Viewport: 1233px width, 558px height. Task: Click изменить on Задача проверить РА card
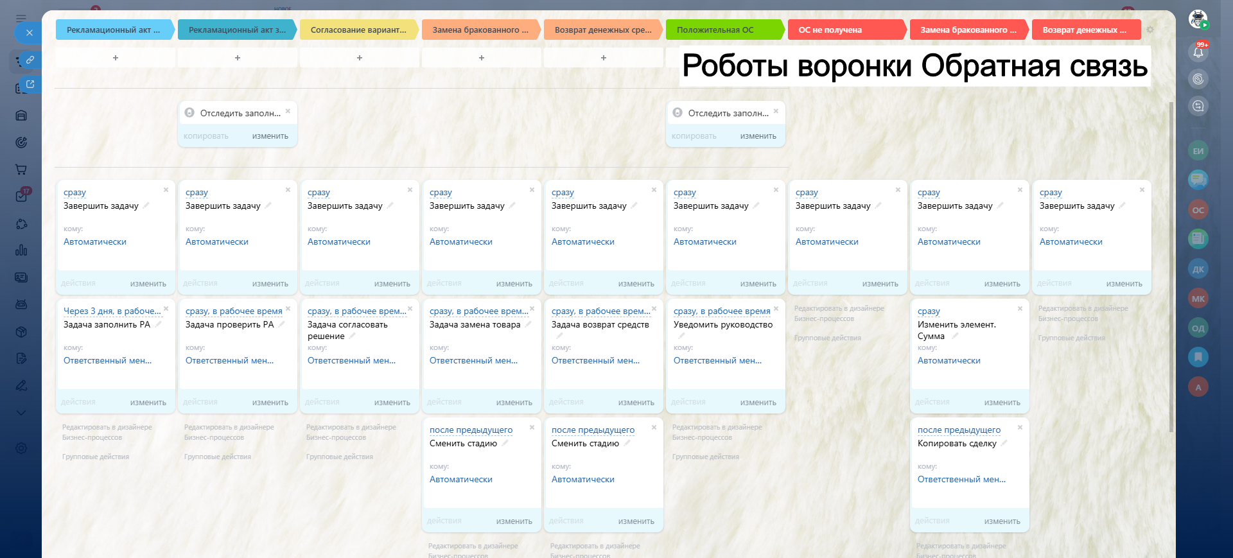tap(270, 403)
